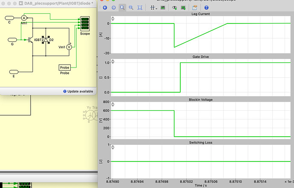This screenshot has width=294, height=188.
Task: Click the Blockin Voltage plot title
Action: pos(201,100)
